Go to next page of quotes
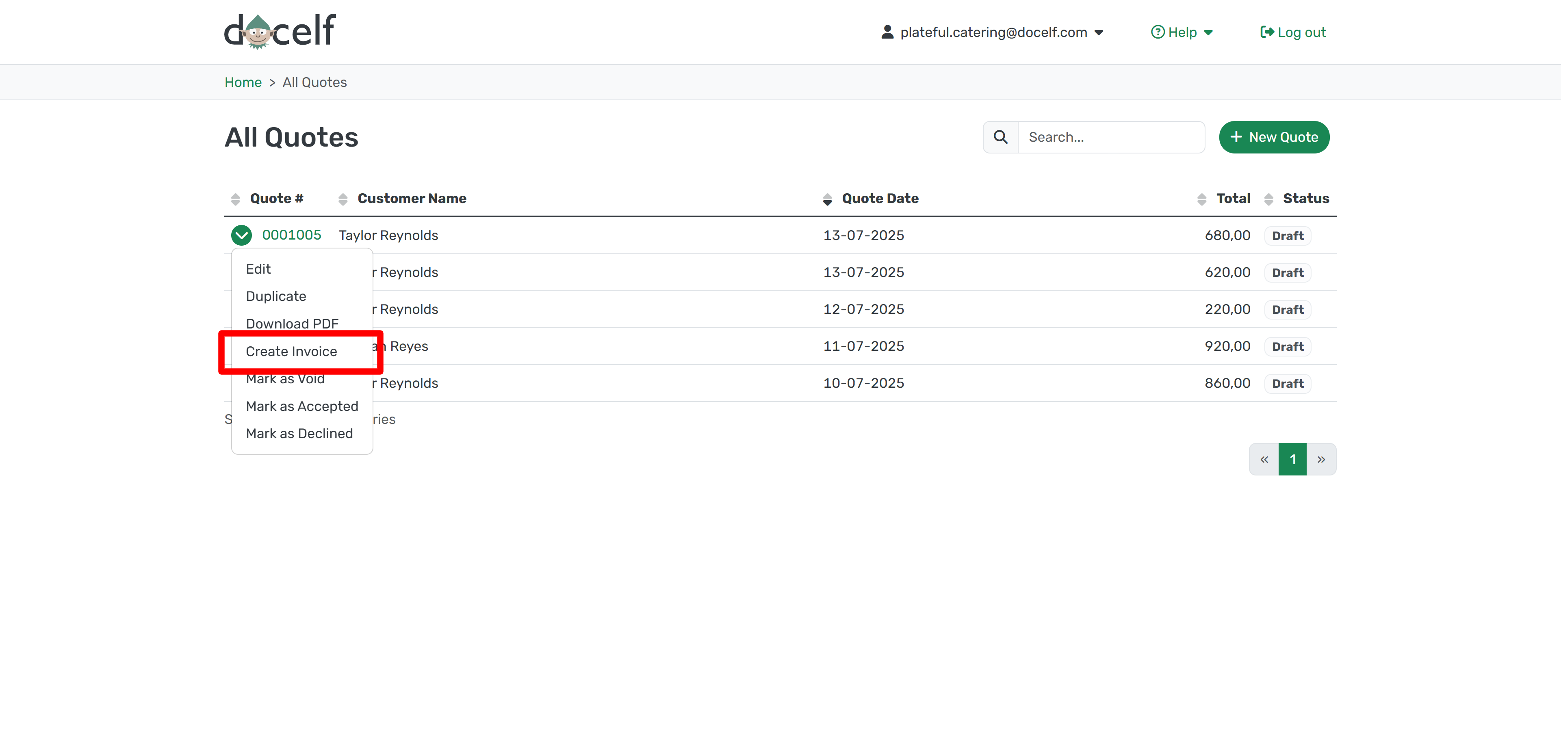 [1321, 460]
